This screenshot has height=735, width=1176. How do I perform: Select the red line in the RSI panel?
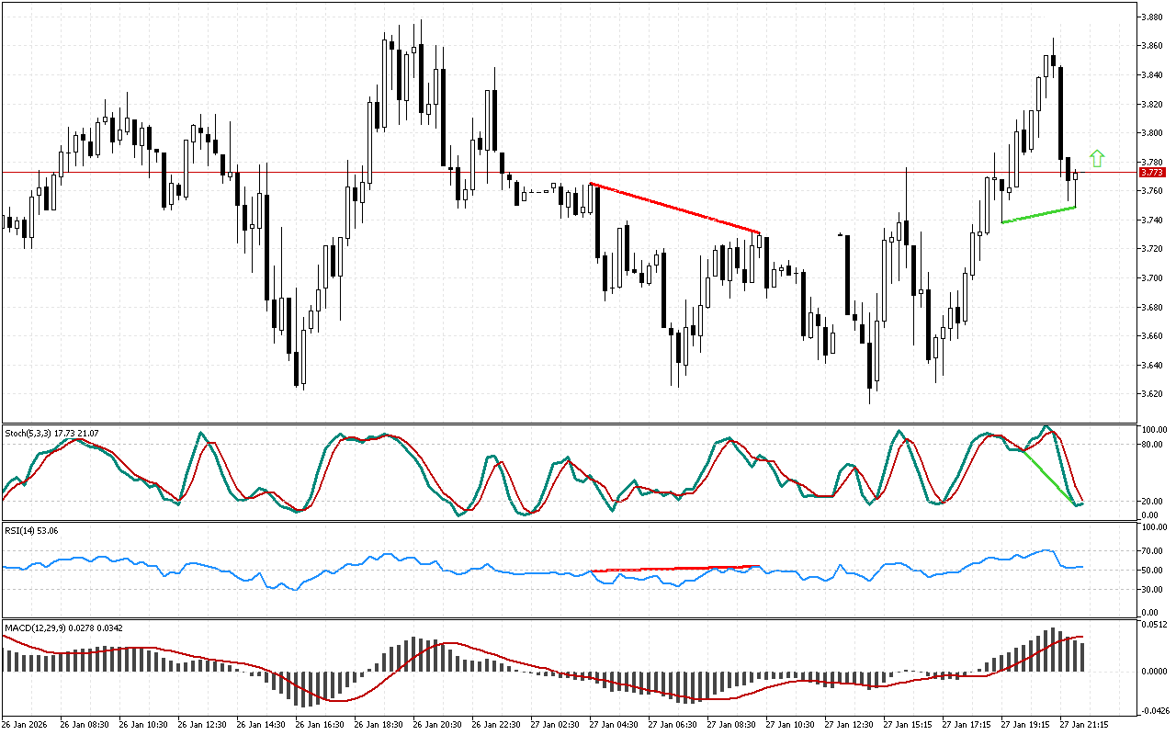click(675, 569)
